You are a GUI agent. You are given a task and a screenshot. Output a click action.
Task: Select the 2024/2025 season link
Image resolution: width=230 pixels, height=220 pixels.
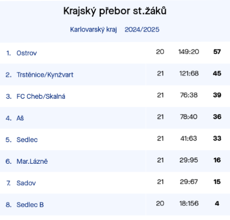click(x=142, y=29)
